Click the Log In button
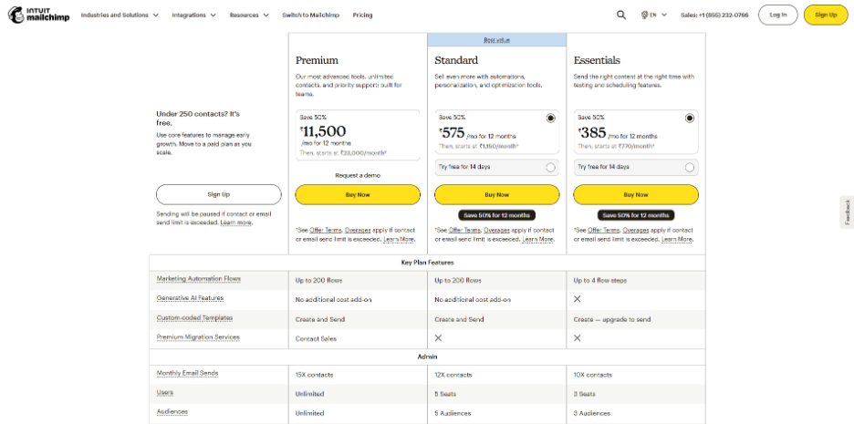 click(777, 16)
